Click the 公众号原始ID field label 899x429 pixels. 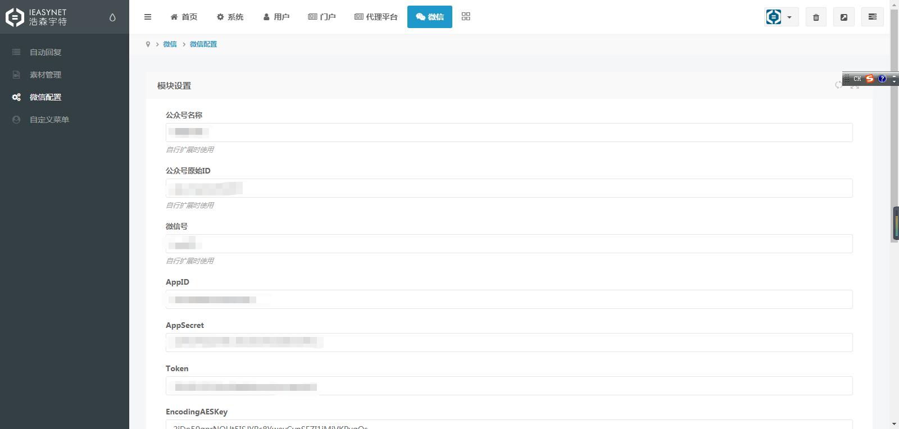point(188,171)
